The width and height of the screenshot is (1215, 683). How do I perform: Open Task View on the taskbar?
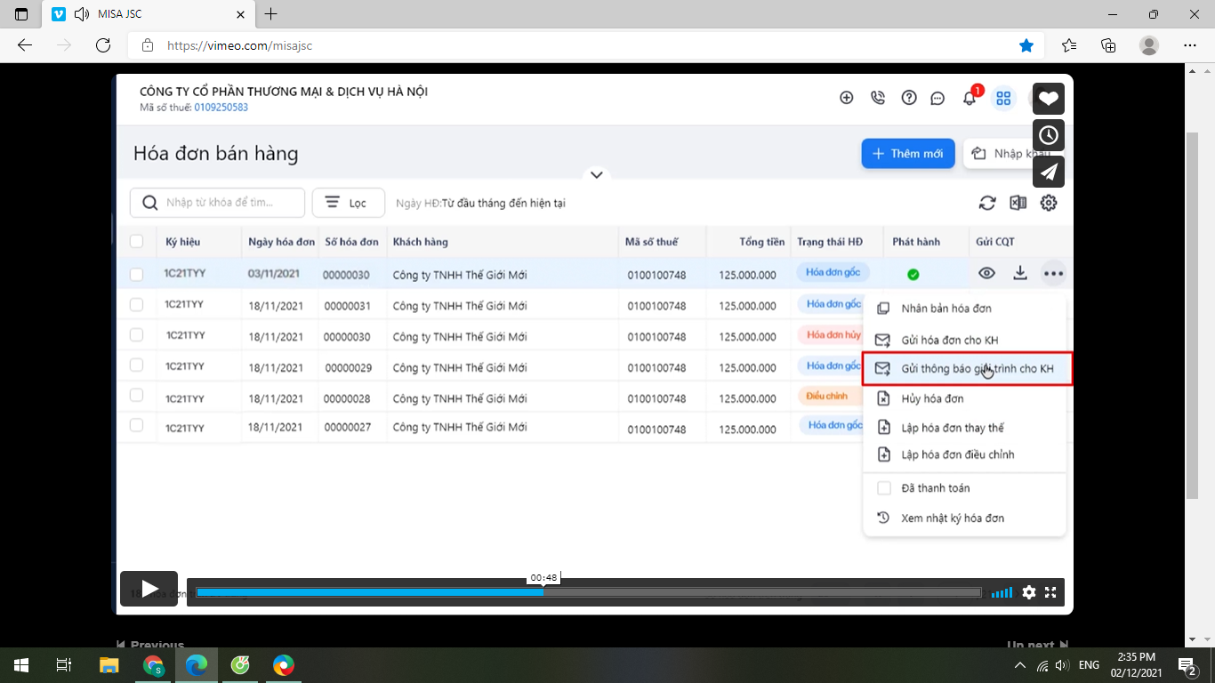[x=64, y=665]
